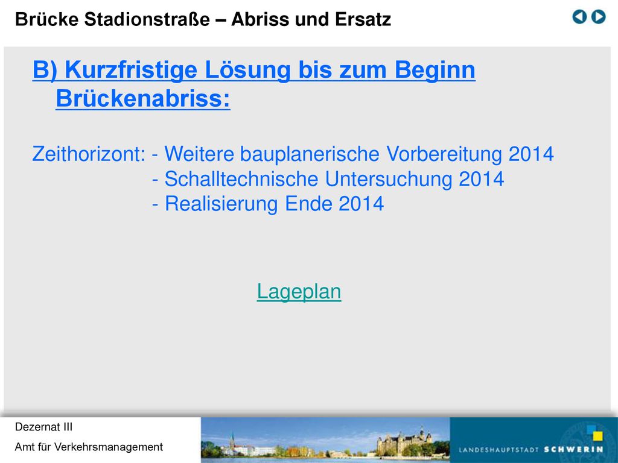Click the Schwerin skyline banner image

coord(325,440)
